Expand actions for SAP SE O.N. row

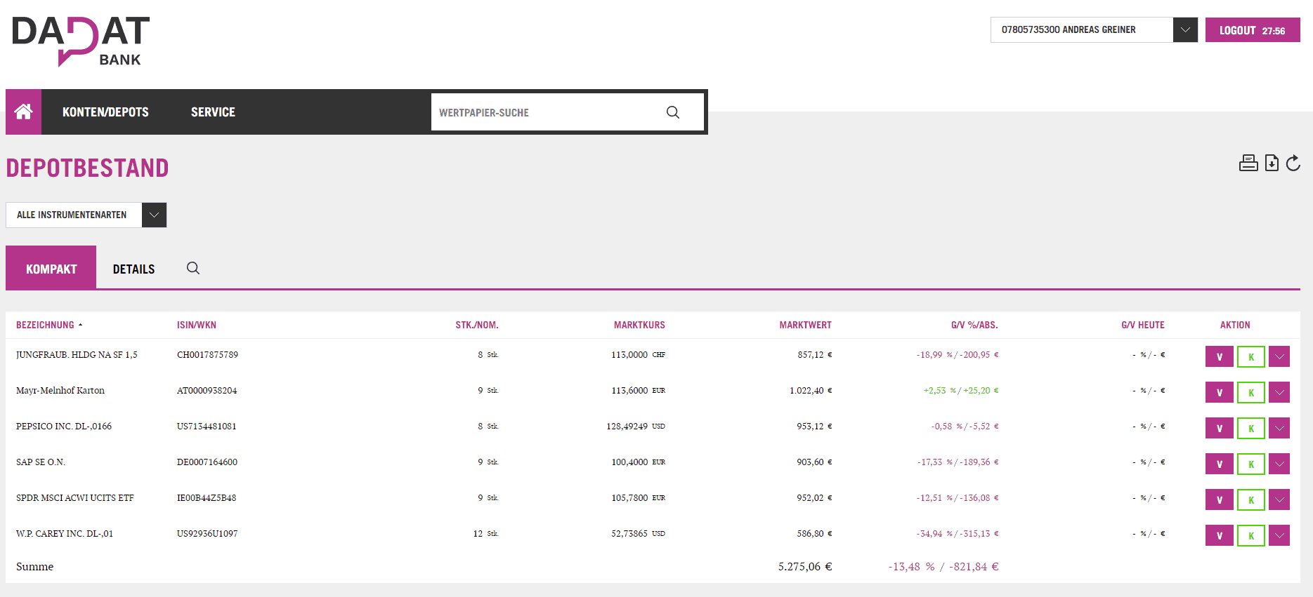[x=1279, y=464]
